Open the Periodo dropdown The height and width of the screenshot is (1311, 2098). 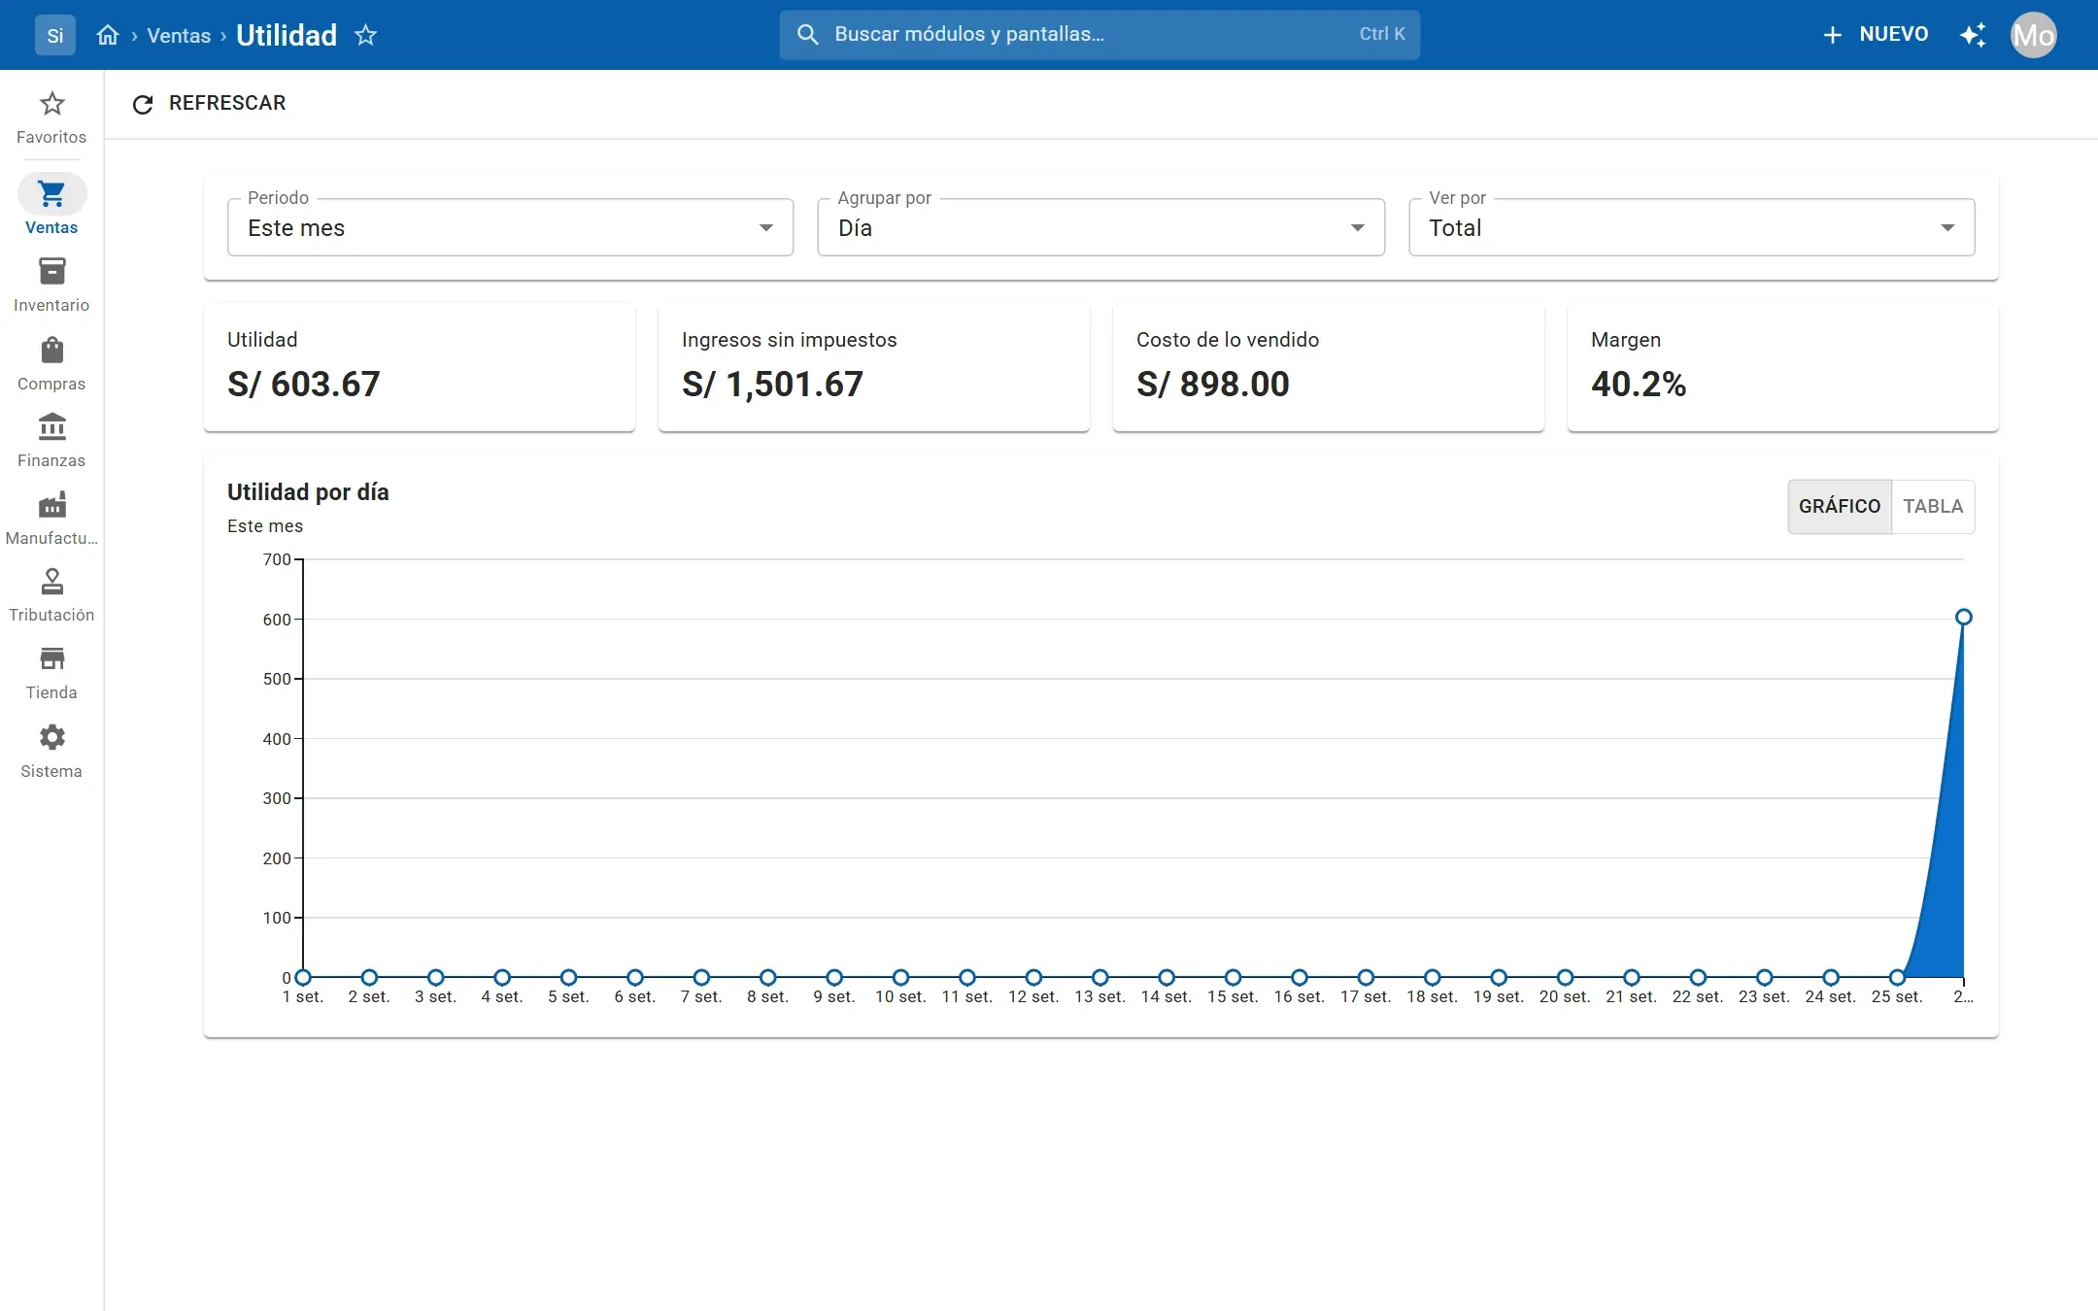click(510, 227)
